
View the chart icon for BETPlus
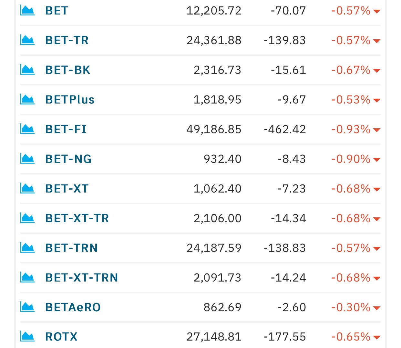point(27,100)
